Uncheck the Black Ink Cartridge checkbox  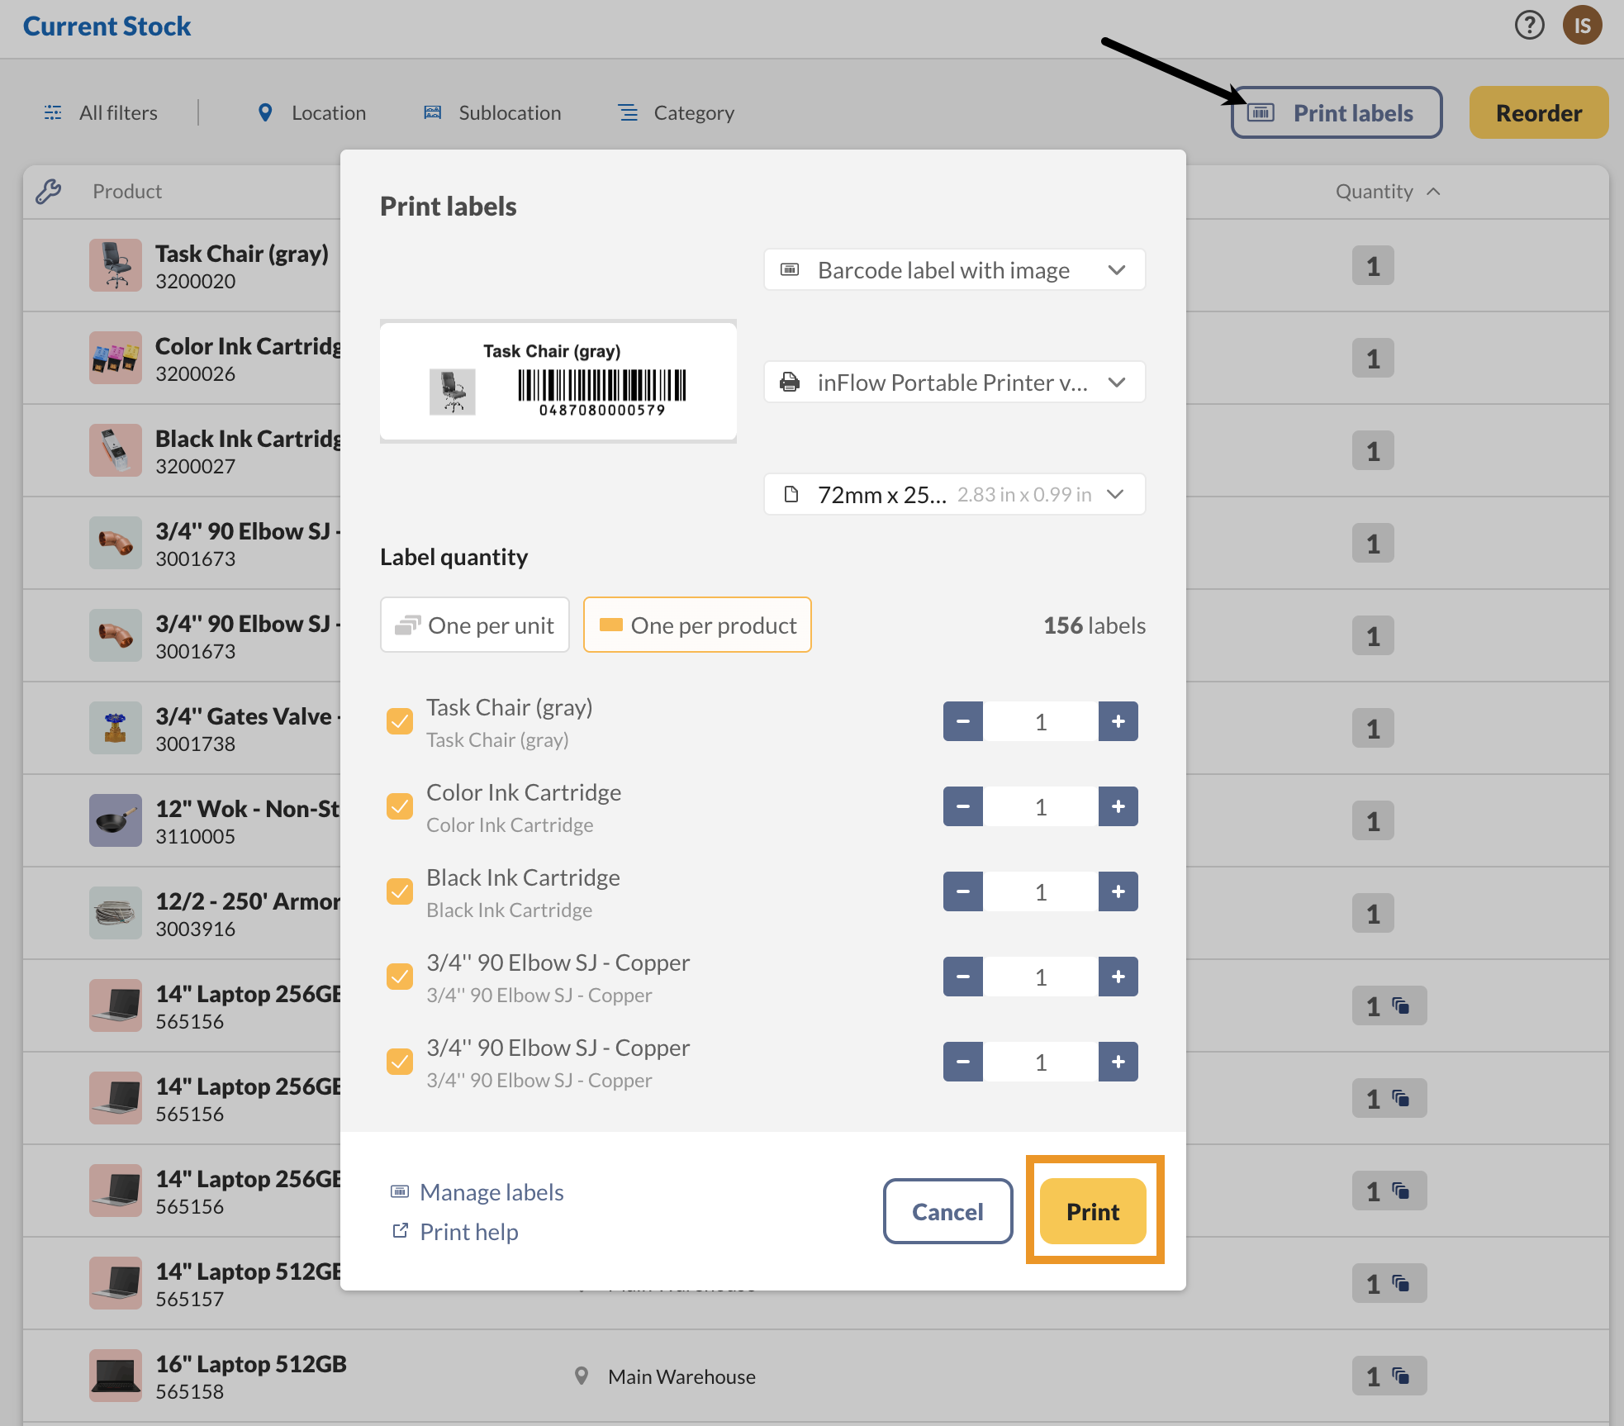tap(400, 891)
